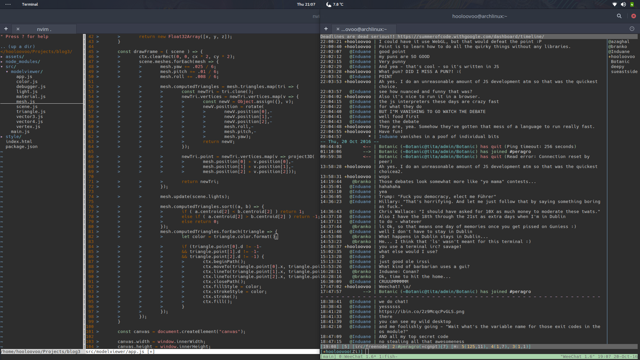The image size is (640, 360).
Task: Open the Terminal app menu in top bar
Action: 30,4
